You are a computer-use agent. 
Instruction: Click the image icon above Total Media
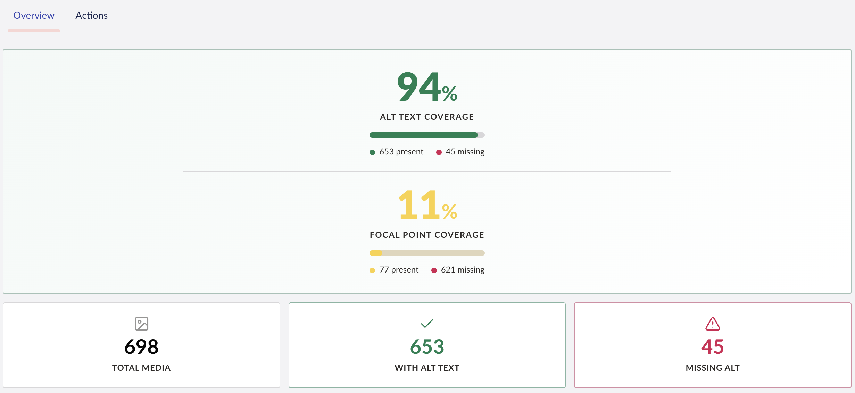pyautogui.click(x=141, y=324)
